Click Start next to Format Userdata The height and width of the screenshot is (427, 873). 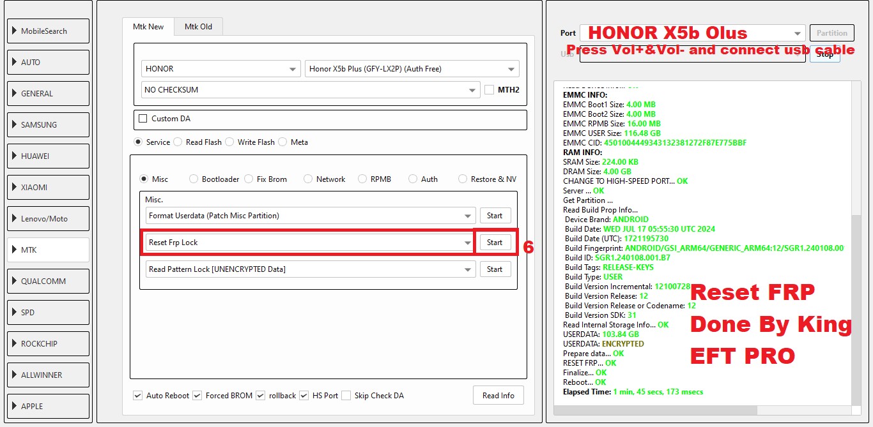pos(495,216)
